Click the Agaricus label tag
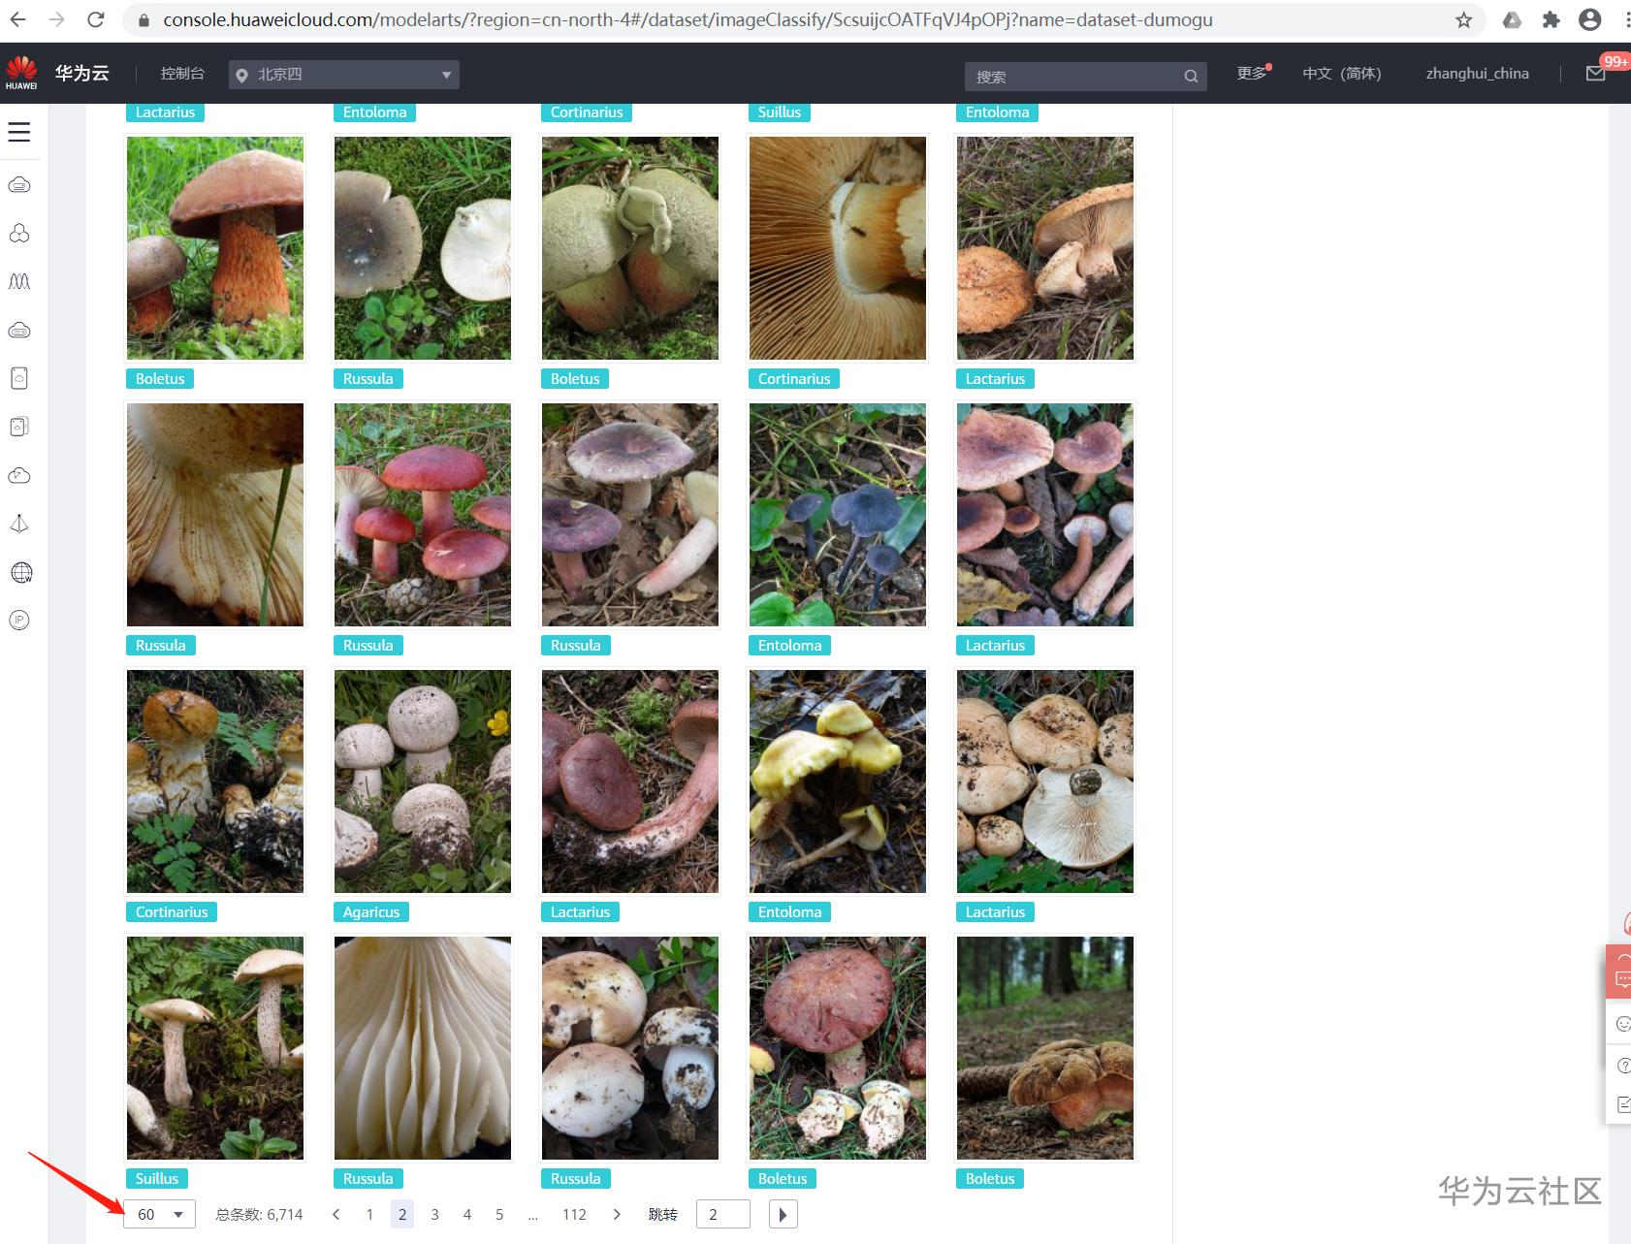The height and width of the screenshot is (1244, 1631). click(x=371, y=912)
